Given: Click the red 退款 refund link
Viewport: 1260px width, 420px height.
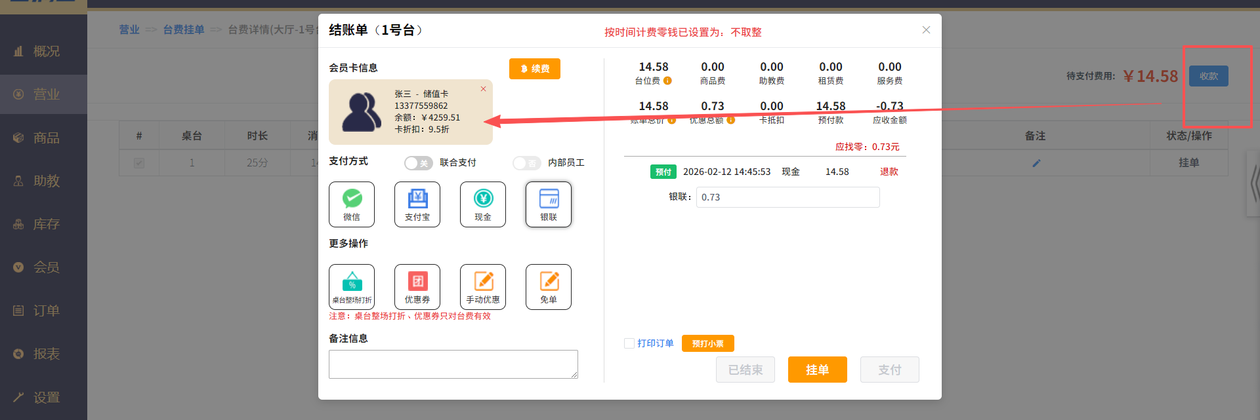Looking at the screenshot, I should click(x=889, y=172).
